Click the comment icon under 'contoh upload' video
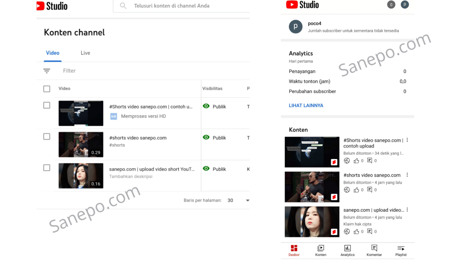468x263 pixels. pos(370,161)
